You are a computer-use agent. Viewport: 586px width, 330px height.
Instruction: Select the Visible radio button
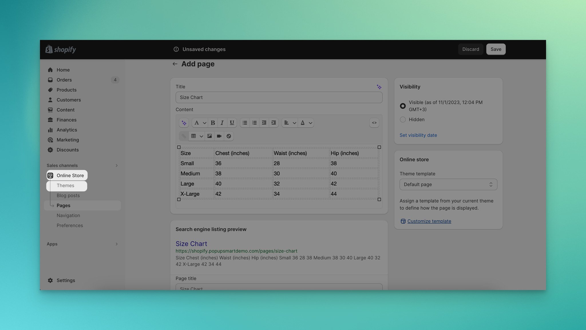403,106
